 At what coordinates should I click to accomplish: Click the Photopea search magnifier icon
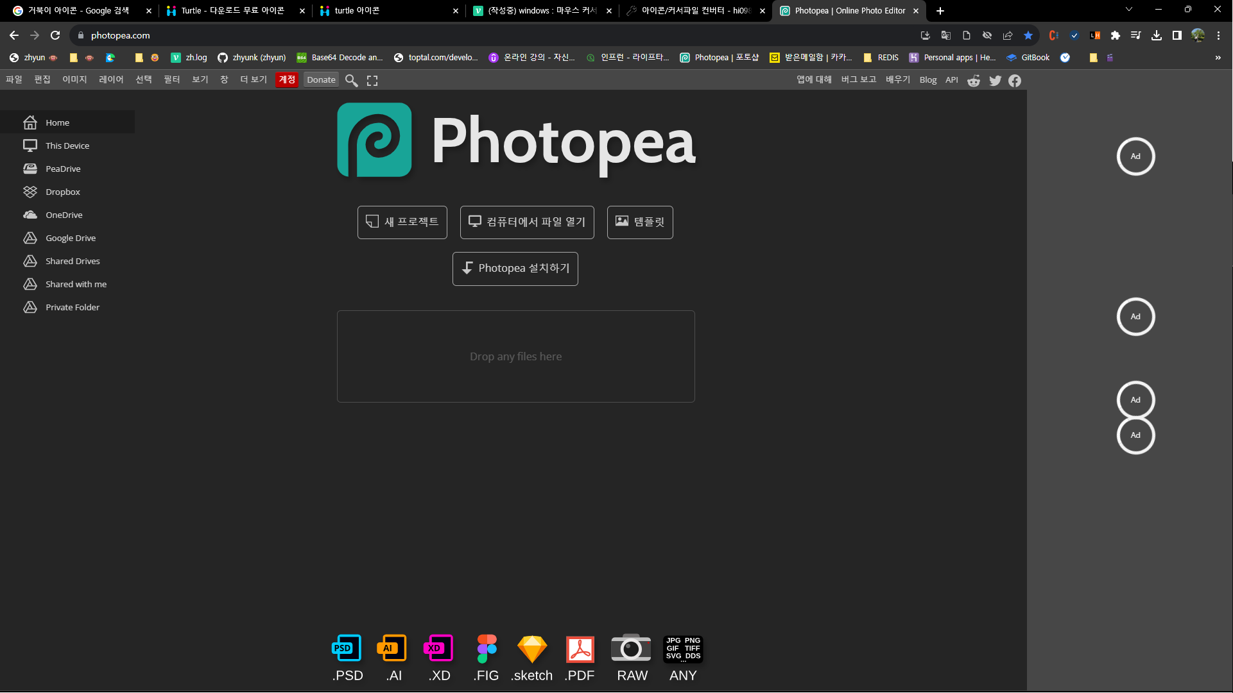click(351, 80)
